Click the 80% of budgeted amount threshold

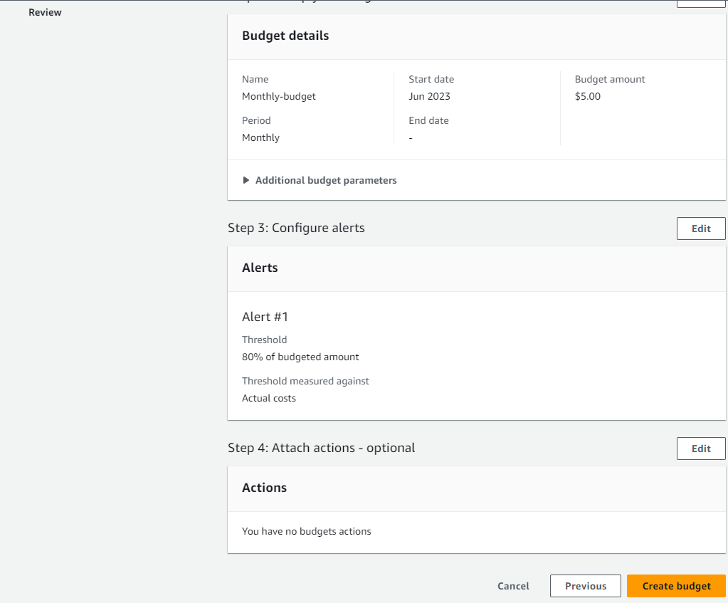[x=300, y=357]
